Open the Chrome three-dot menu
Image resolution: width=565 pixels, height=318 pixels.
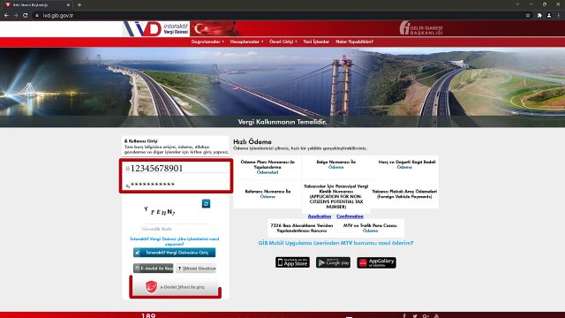tap(559, 16)
